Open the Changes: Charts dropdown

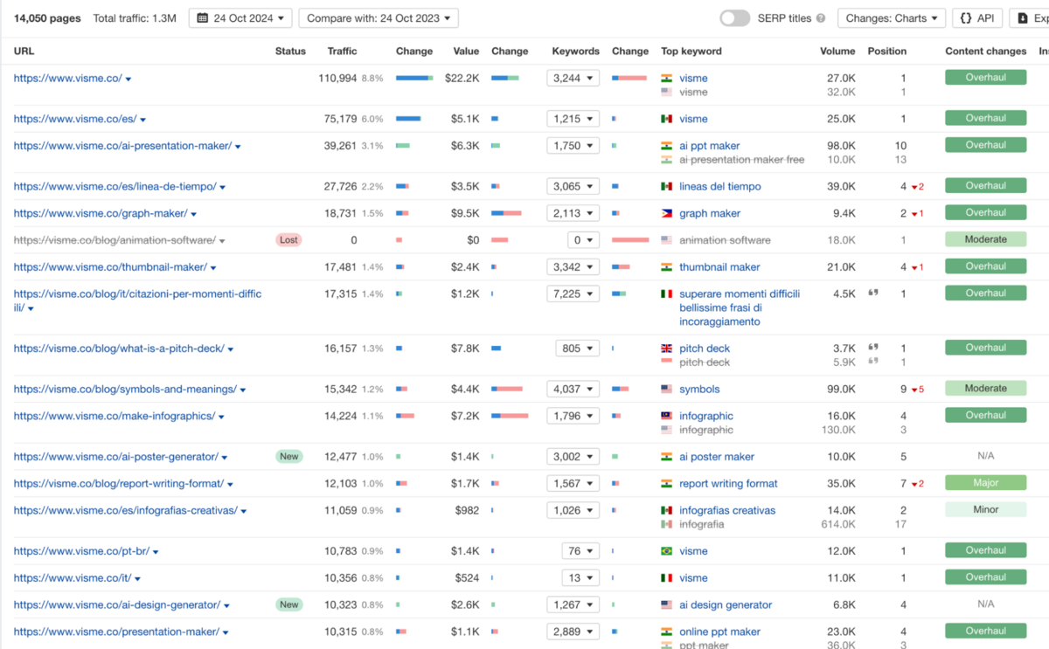891,18
